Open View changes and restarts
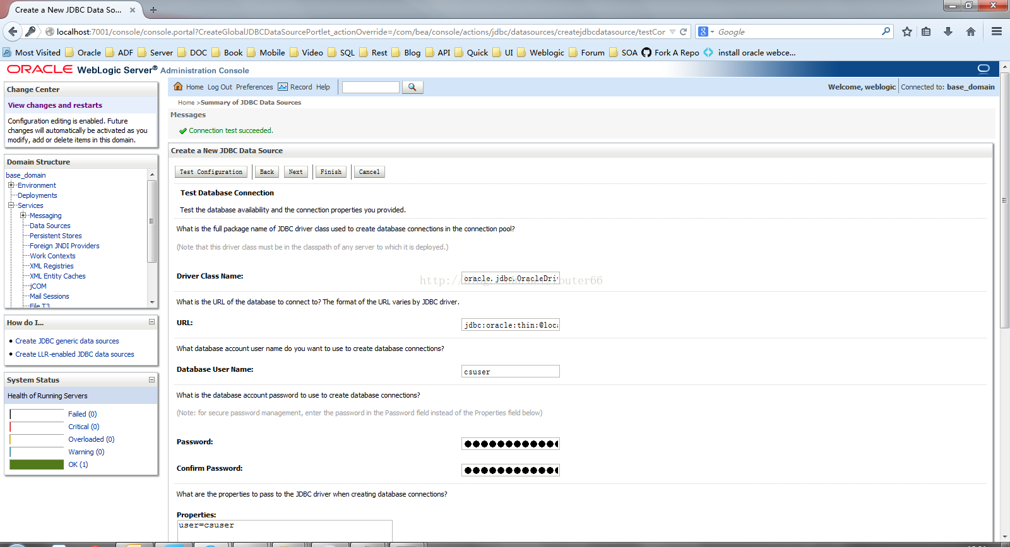This screenshot has width=1010, height=547. coord(55,105)
